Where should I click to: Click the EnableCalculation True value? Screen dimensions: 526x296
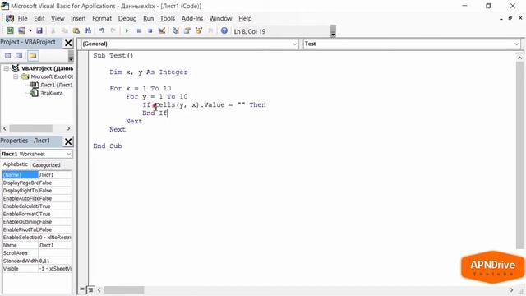55,206
